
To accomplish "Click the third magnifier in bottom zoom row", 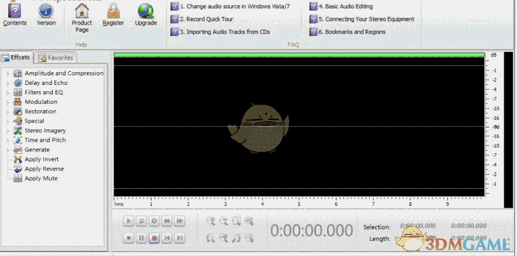I will pyautogui.click(x=236, y=238).
